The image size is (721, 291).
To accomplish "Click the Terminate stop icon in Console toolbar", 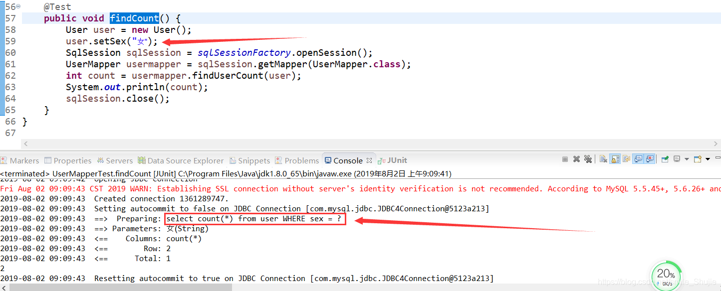I will [x=565, y=159].
